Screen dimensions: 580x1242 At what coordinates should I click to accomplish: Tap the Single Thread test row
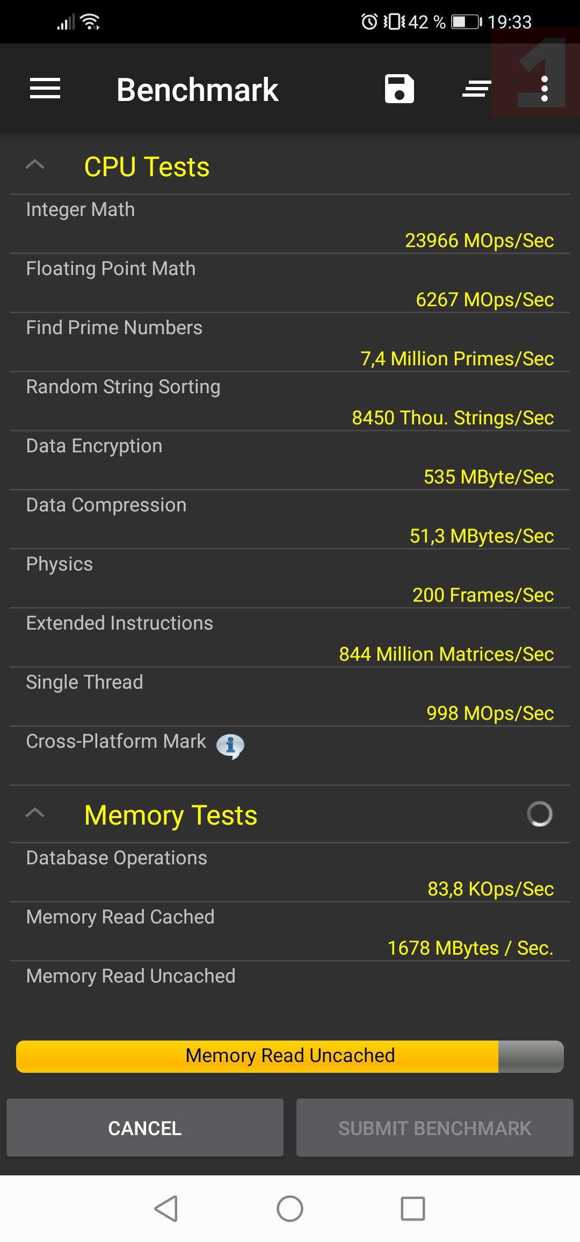290,697
